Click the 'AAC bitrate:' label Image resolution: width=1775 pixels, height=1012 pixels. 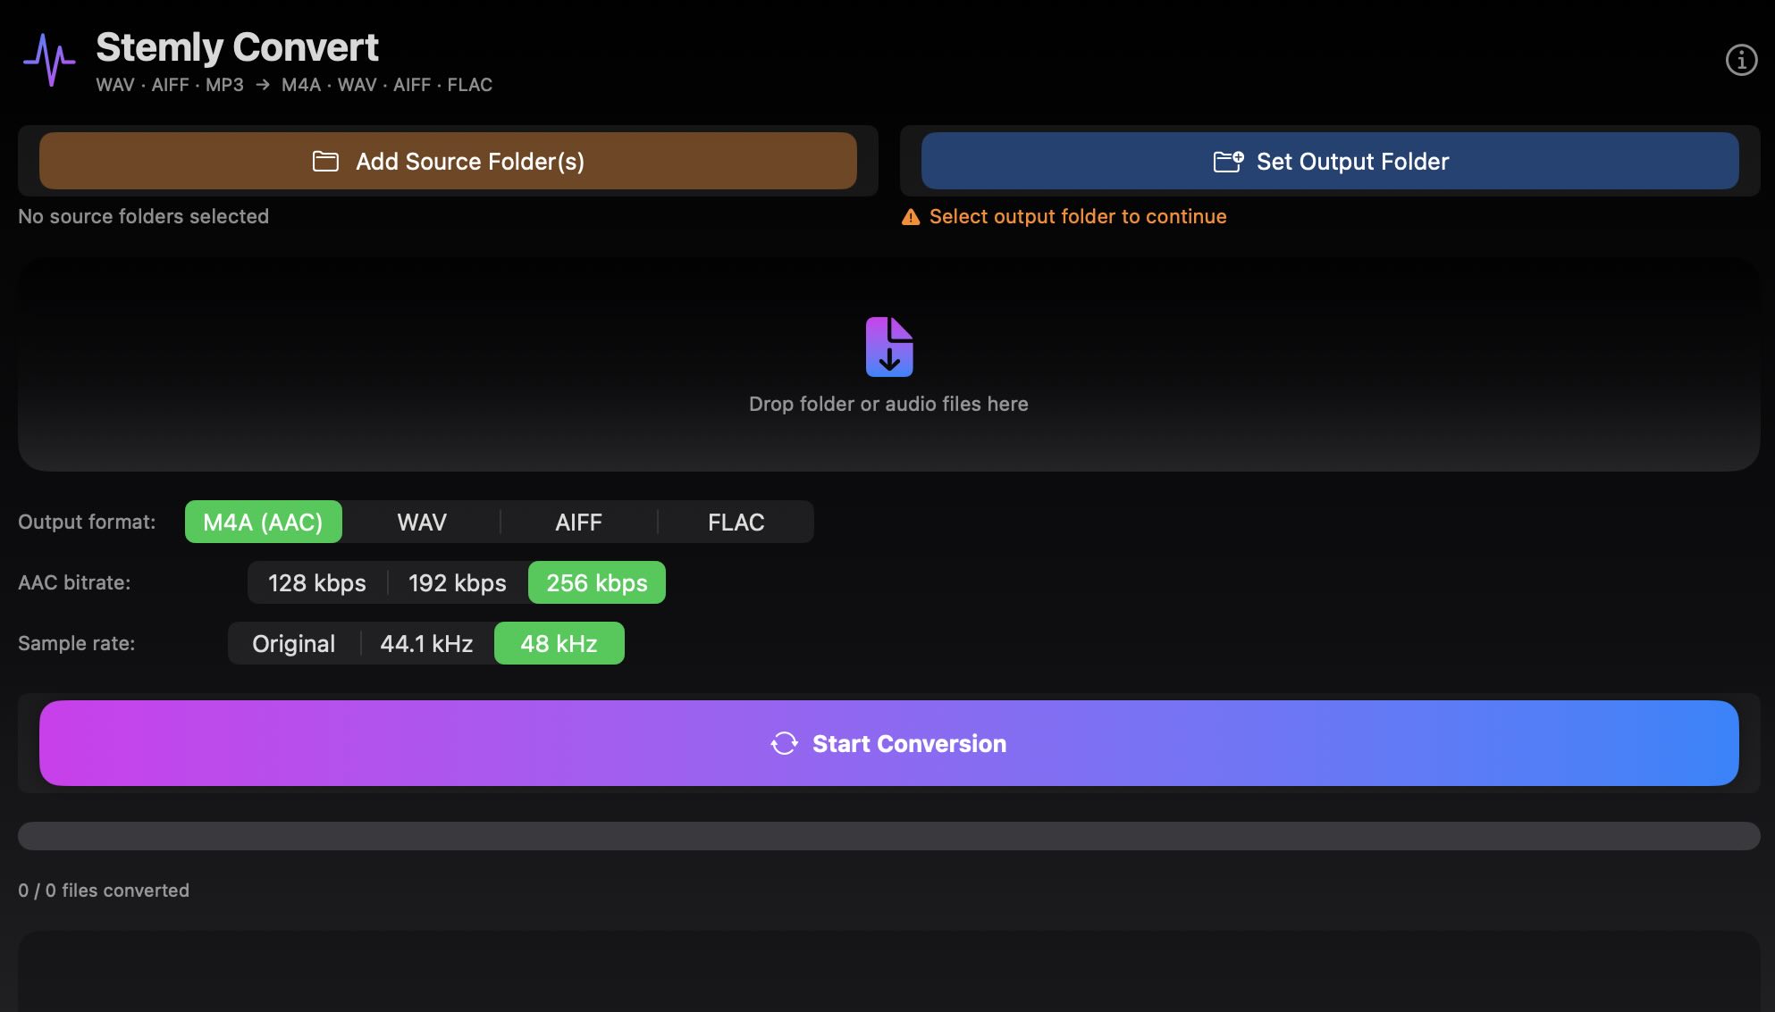(x=74, y=582)
